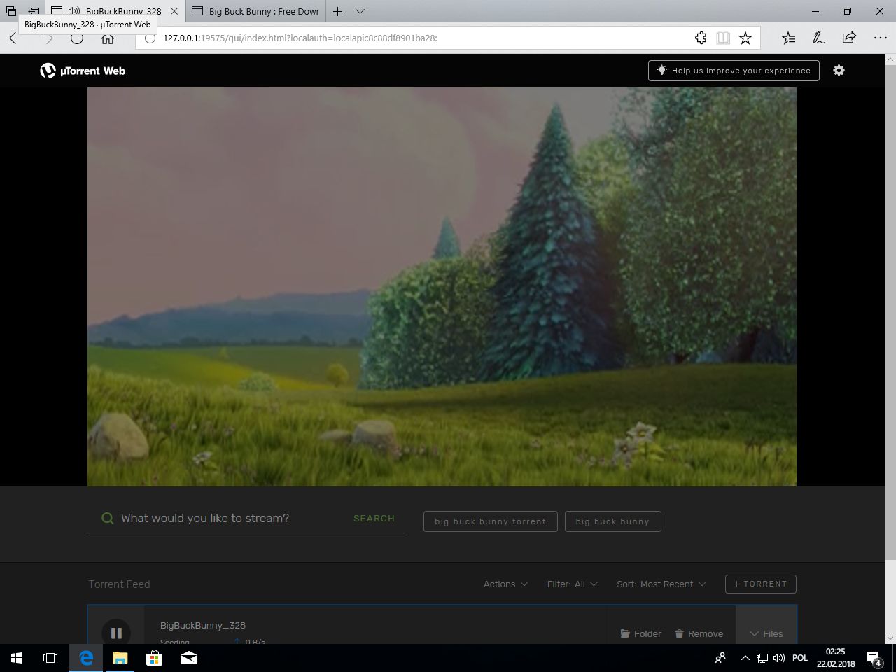Viewport: 896px width, 672px height.
Task: Share this page
Action: (849, 38)
